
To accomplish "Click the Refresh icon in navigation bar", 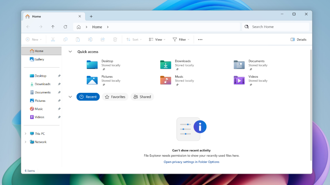I will (65, 27).
